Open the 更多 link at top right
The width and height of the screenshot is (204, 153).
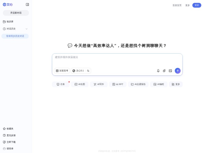tap(187, 5)
